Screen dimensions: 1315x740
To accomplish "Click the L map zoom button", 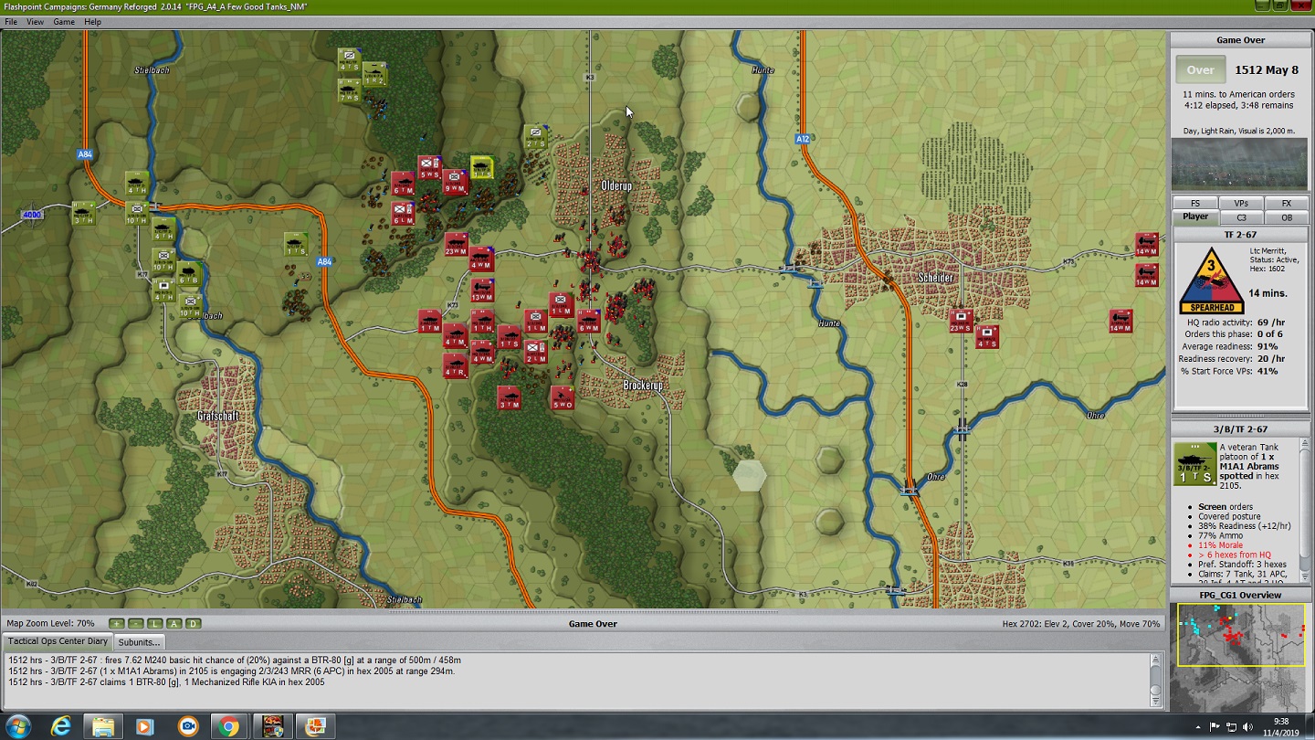I will tap(154, 624).
